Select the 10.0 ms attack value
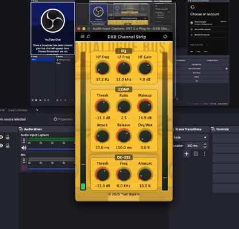The width and height of the screenshot is (239, 229). tap(102, 148)
